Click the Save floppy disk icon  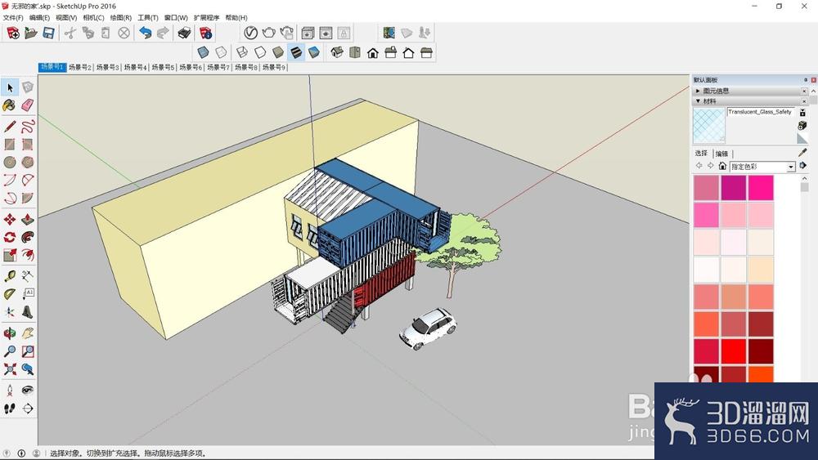48,33
